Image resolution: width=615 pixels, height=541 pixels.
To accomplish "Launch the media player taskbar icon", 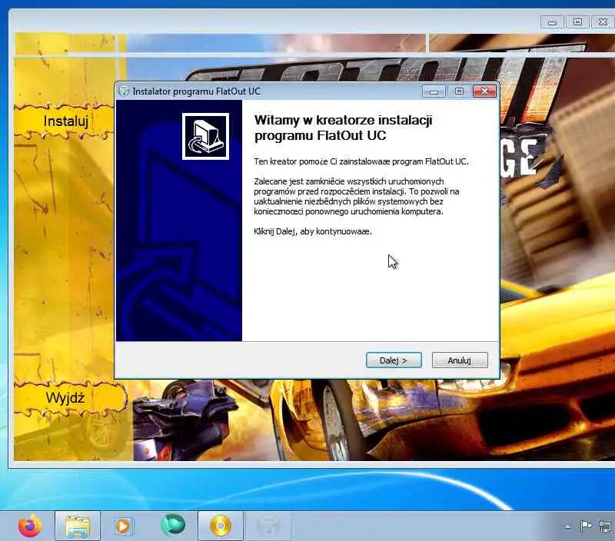I will click(124, 526).
